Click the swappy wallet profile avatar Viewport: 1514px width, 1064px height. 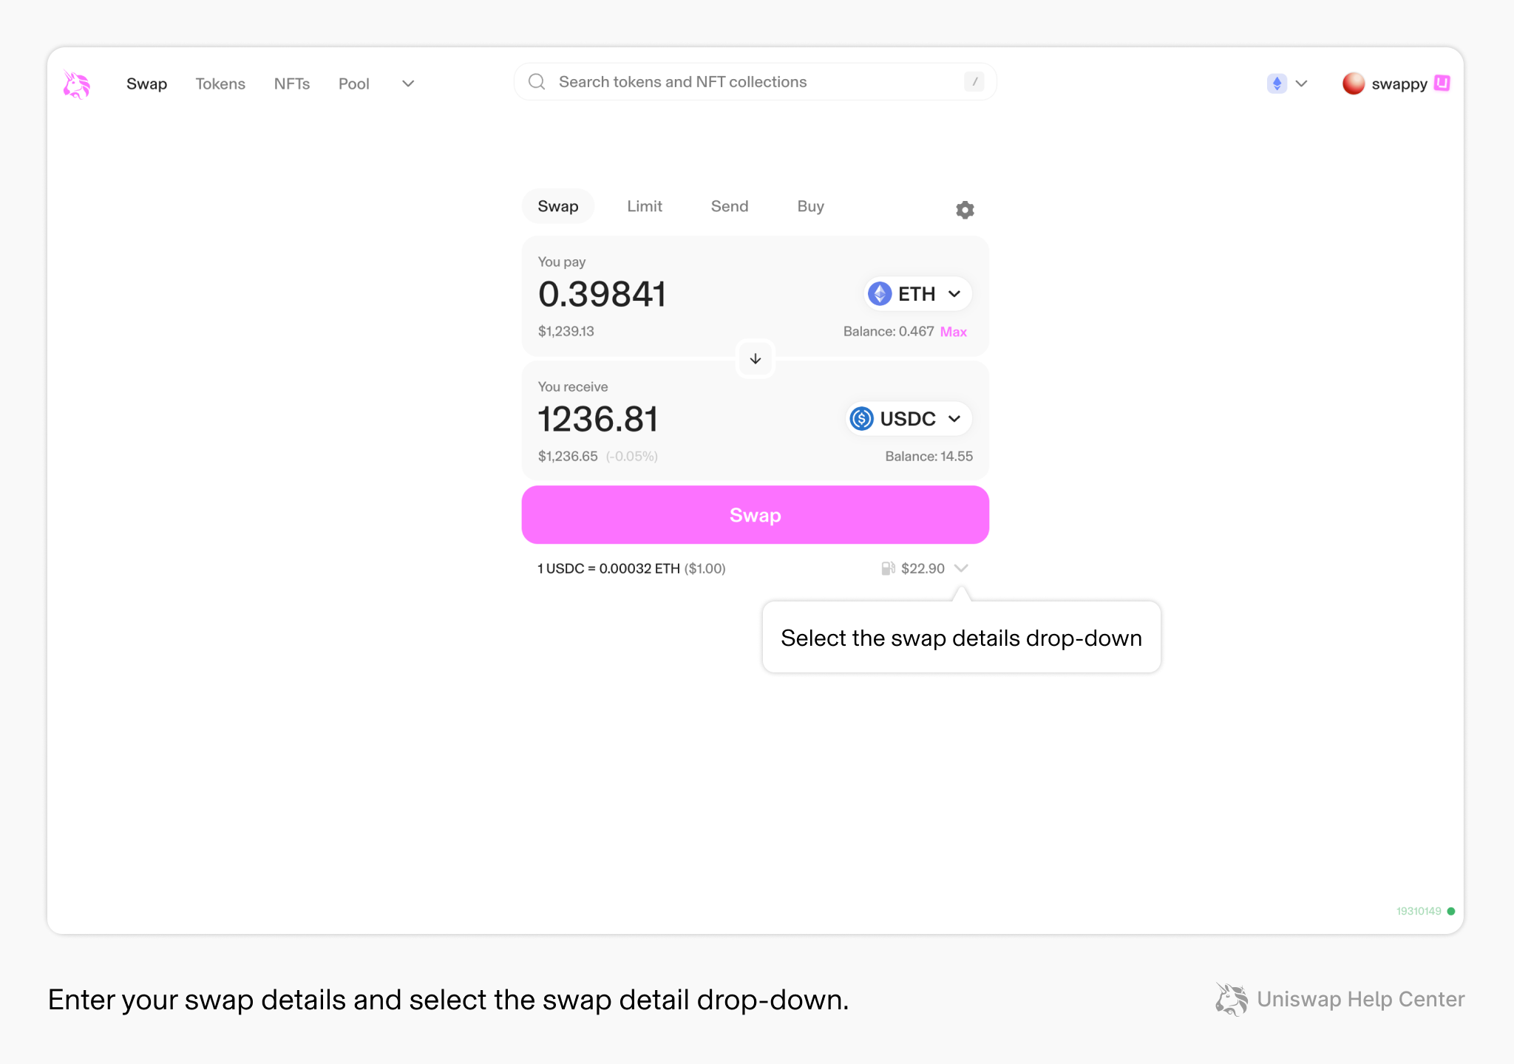tap(1355, 83)
